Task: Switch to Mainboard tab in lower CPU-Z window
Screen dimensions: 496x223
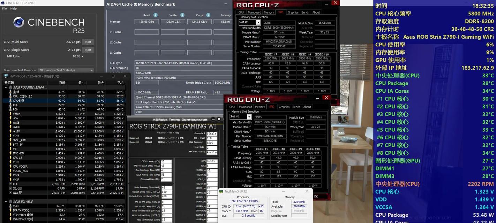Action: pyautogui.click(x=245, y=107)
